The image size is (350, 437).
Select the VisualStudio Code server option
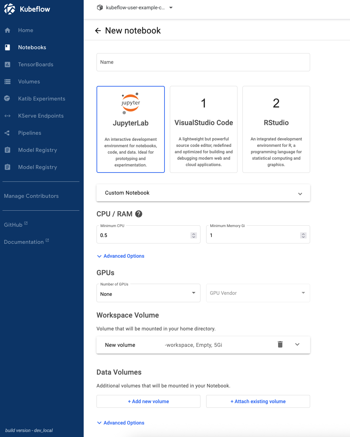(x=204, y=129)
